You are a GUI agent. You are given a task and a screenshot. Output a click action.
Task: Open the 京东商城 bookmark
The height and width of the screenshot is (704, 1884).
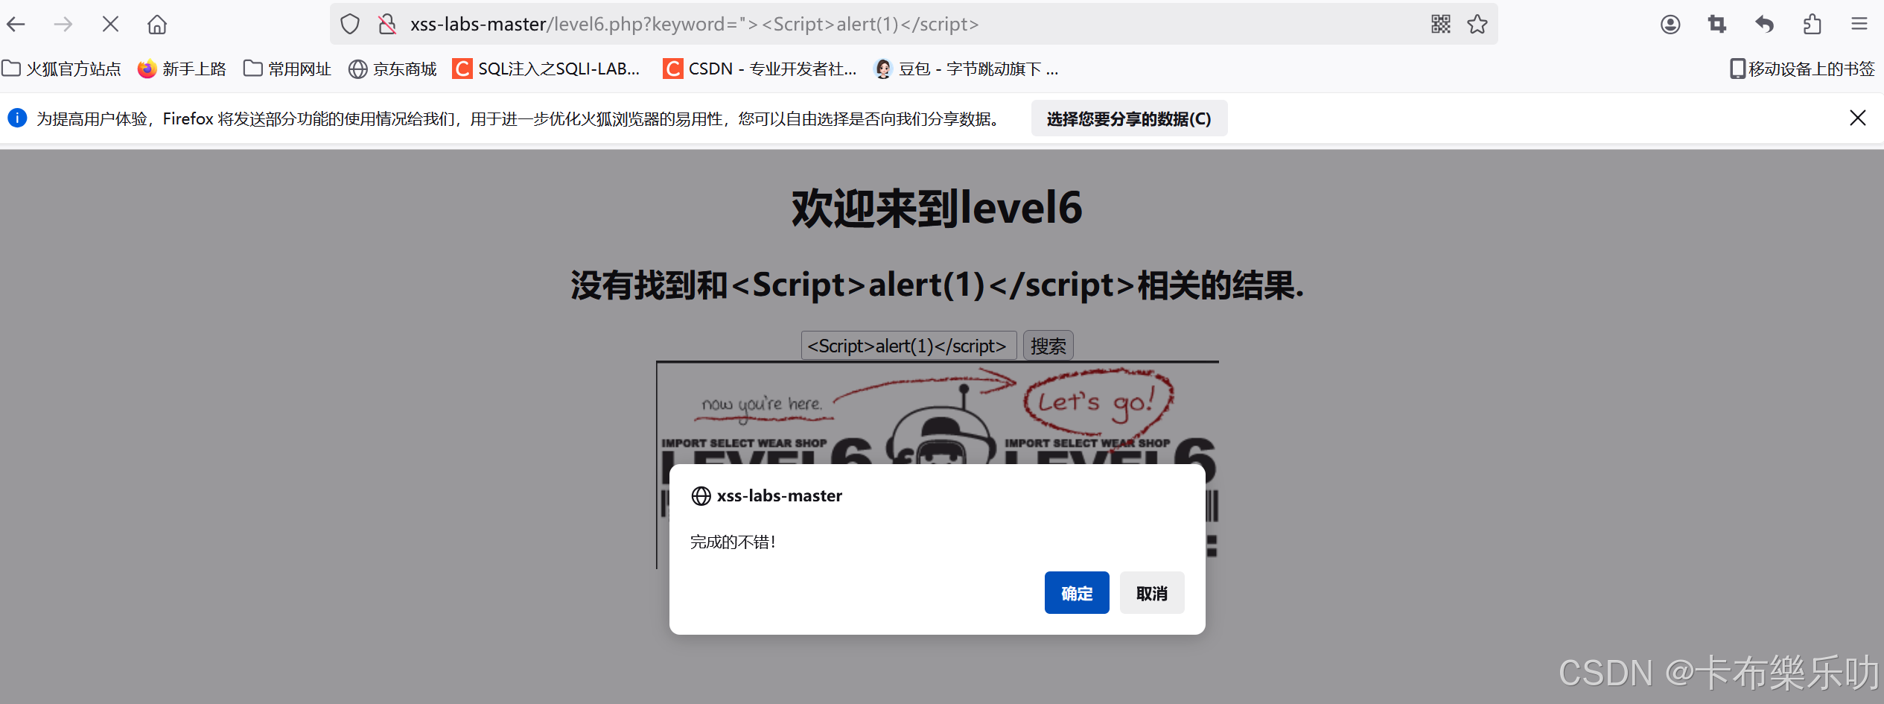pos(392,69)
